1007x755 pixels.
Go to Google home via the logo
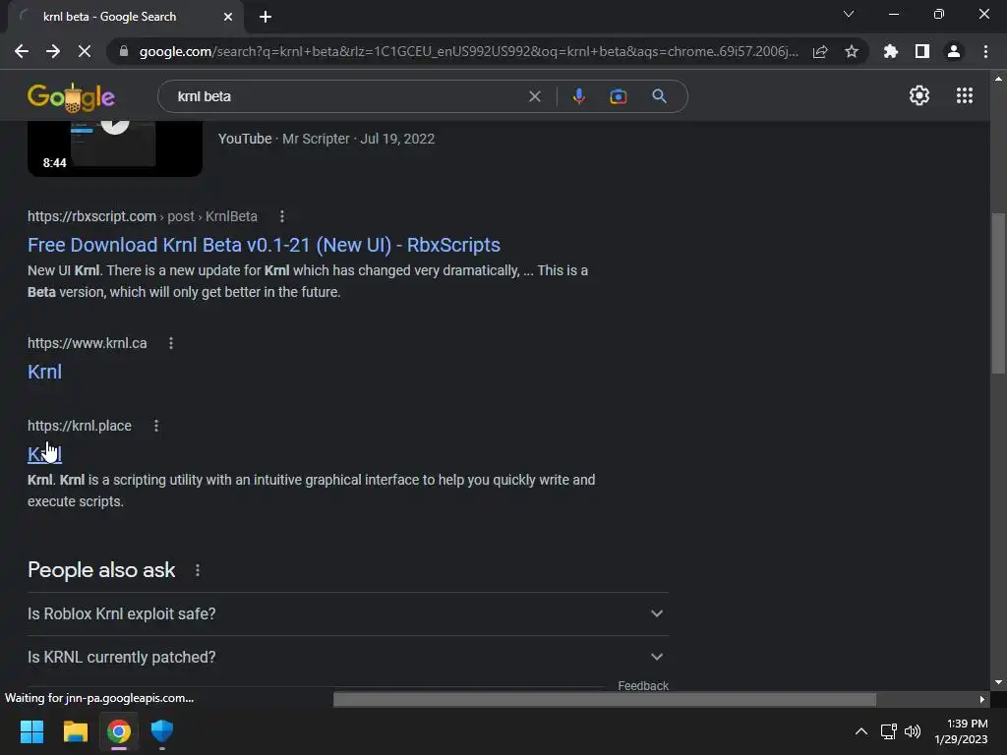(x=71, y=97)
